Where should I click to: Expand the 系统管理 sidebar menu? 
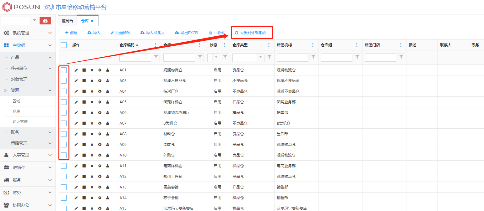click(x=28, y=33)
